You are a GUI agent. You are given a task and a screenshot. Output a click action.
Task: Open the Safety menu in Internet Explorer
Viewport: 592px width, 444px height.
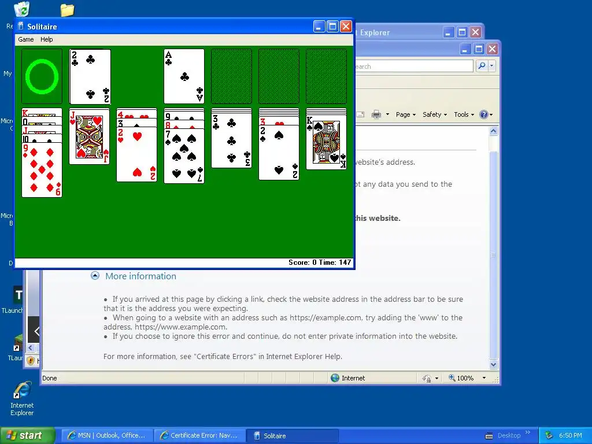click(x=435, y=114)
